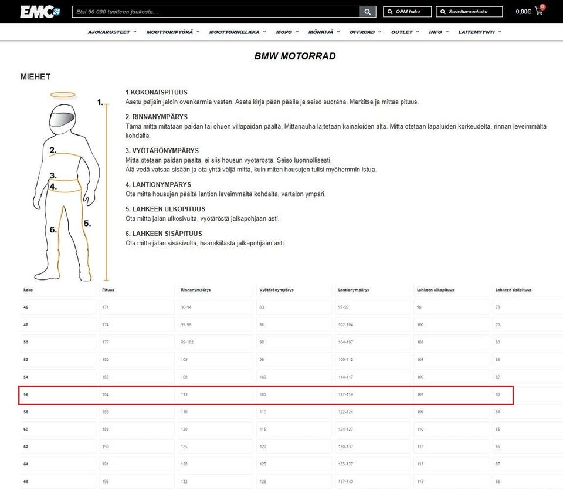
Task: Click hip value 137-140
Action: pos(345,481)
